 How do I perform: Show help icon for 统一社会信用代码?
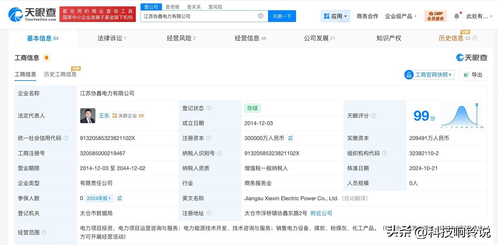(66, 138)
